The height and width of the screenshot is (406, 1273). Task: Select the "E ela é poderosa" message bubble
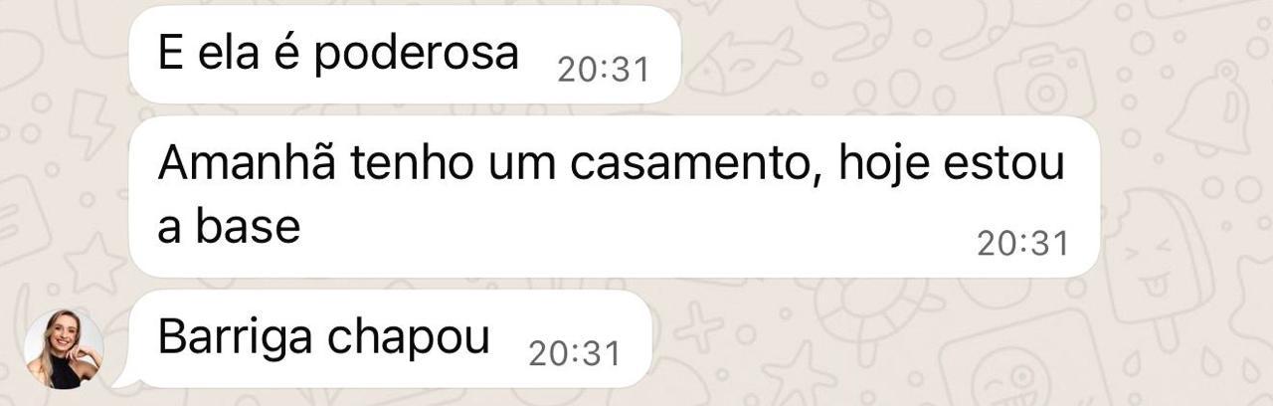tap(405, 54)
